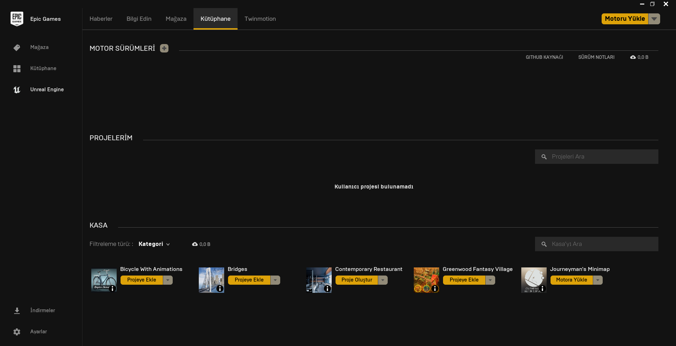Click the Epic Games sidebar title
The height and width of the screenshot is (346, 676).
[45, 19]
